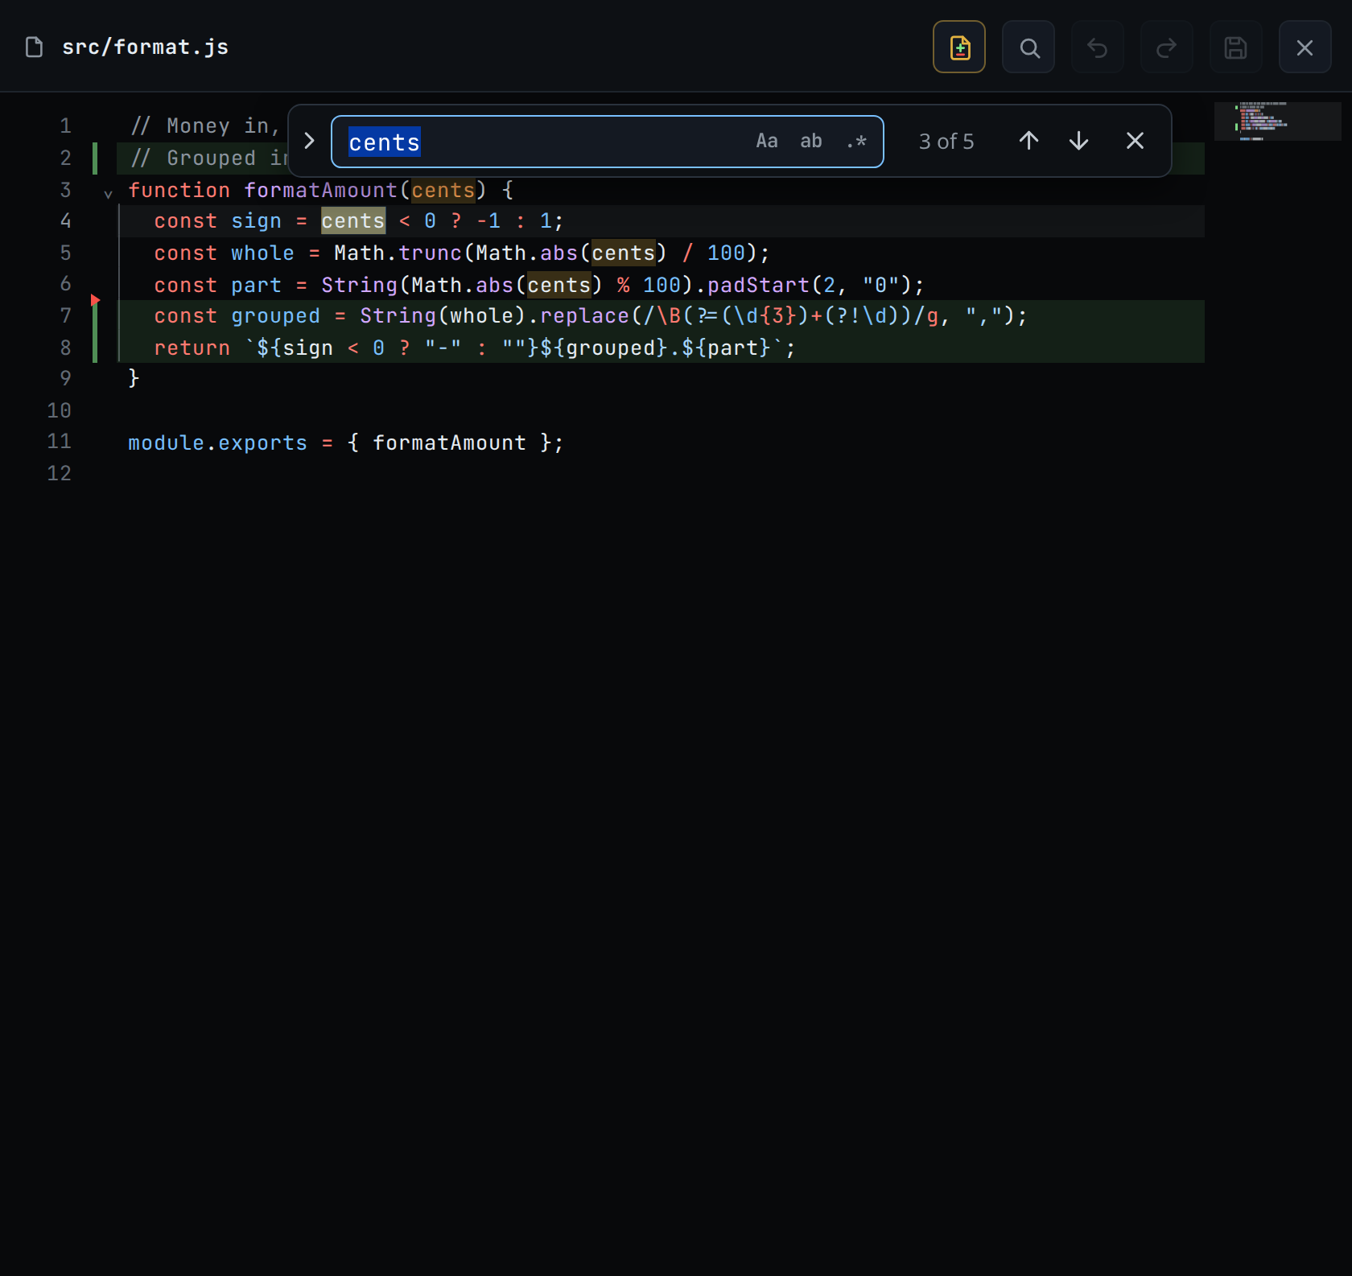Click the formatAmount function name on line 3
1352x1276 pixels.
tap(320, 191)
